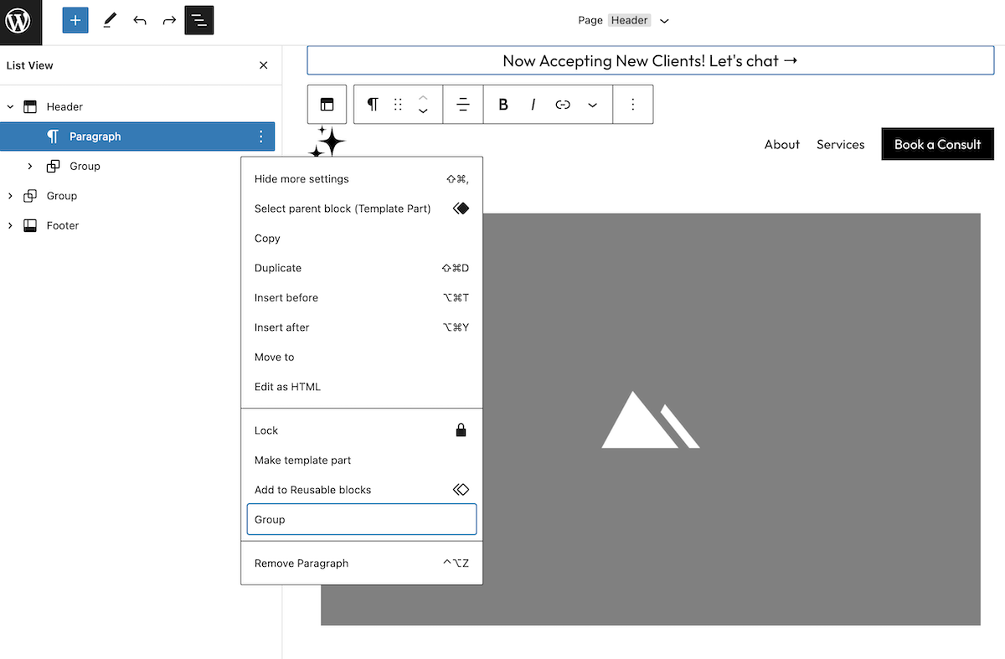This screenshot has width=1005, height=659.
Task: Collapse the Header tree item
Action: (x=10, y=107)
